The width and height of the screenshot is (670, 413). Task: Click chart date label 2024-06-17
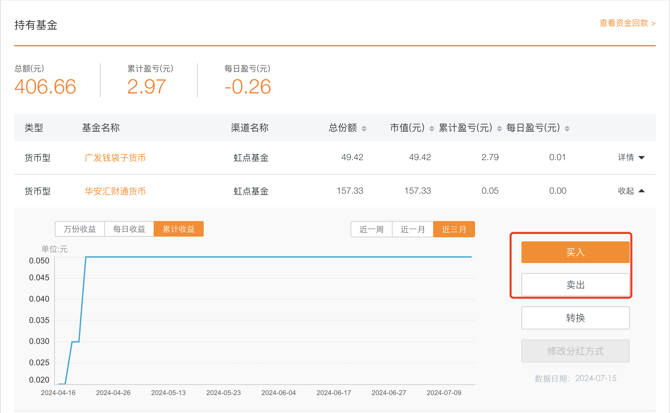tap(334, 393)
